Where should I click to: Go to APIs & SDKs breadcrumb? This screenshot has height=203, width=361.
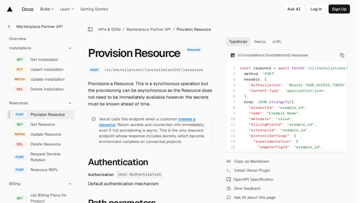(x=110, y=29)
